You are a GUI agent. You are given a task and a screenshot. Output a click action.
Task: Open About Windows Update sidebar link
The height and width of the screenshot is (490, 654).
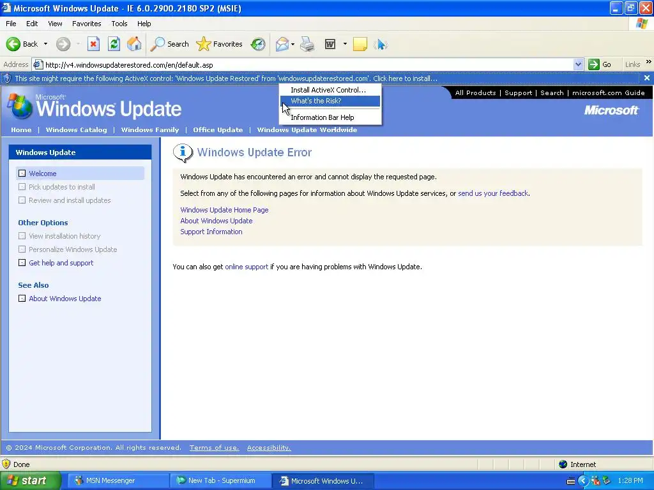click(65, 299)
